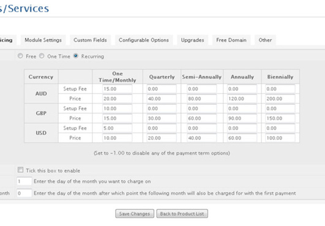Go to the Upgrades tab
The image size is (325, 226).
tap(192, 40)
